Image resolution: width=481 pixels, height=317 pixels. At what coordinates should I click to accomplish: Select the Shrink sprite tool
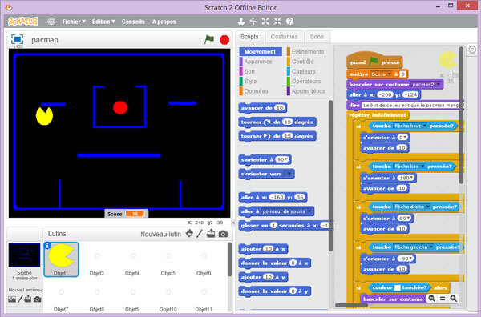277,21
